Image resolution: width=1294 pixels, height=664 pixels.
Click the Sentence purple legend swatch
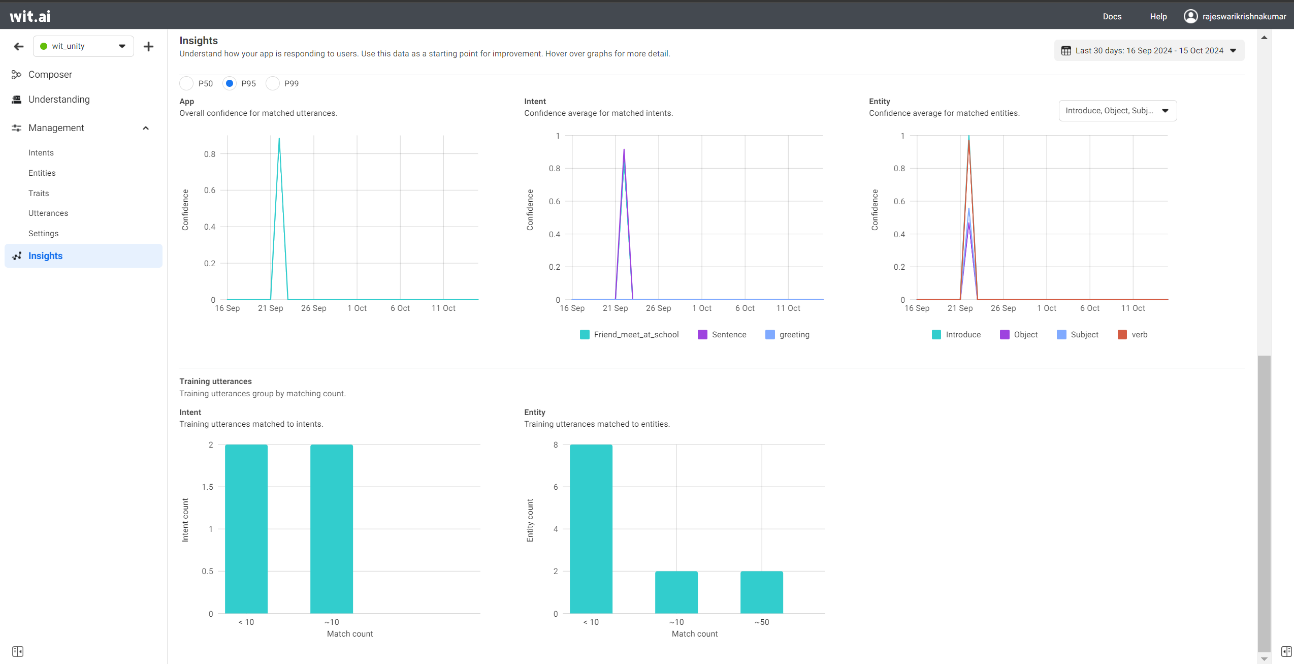(x=702, y=335)
